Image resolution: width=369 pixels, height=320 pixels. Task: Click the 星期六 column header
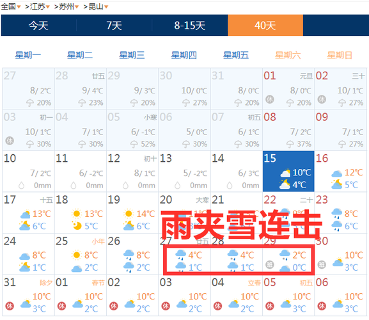288,55
